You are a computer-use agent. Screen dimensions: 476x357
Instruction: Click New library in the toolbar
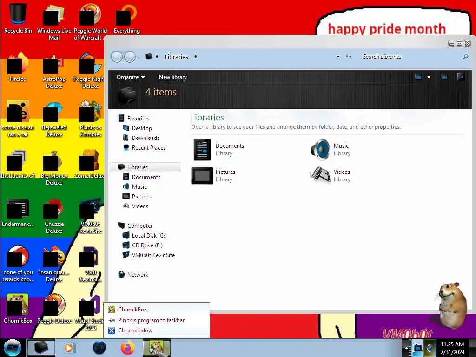click(x=173, y=77)
